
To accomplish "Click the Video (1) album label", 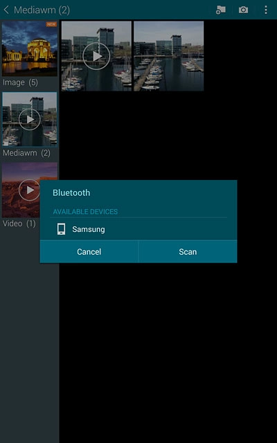I will tap(19, 224).
